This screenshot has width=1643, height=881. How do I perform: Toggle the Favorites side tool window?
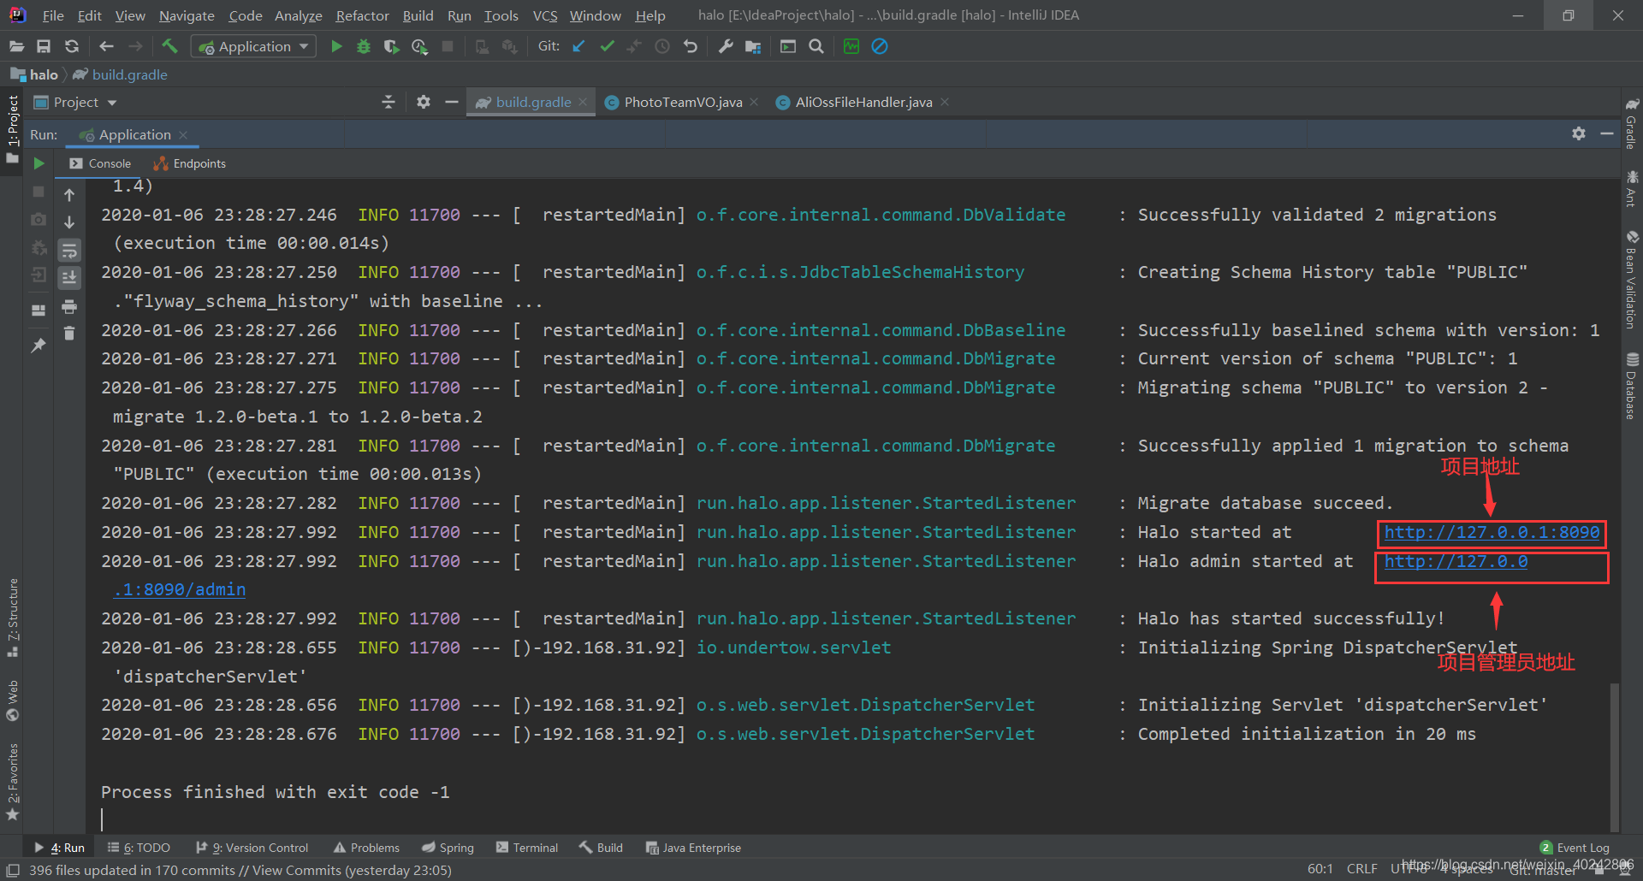pos(13,781)
